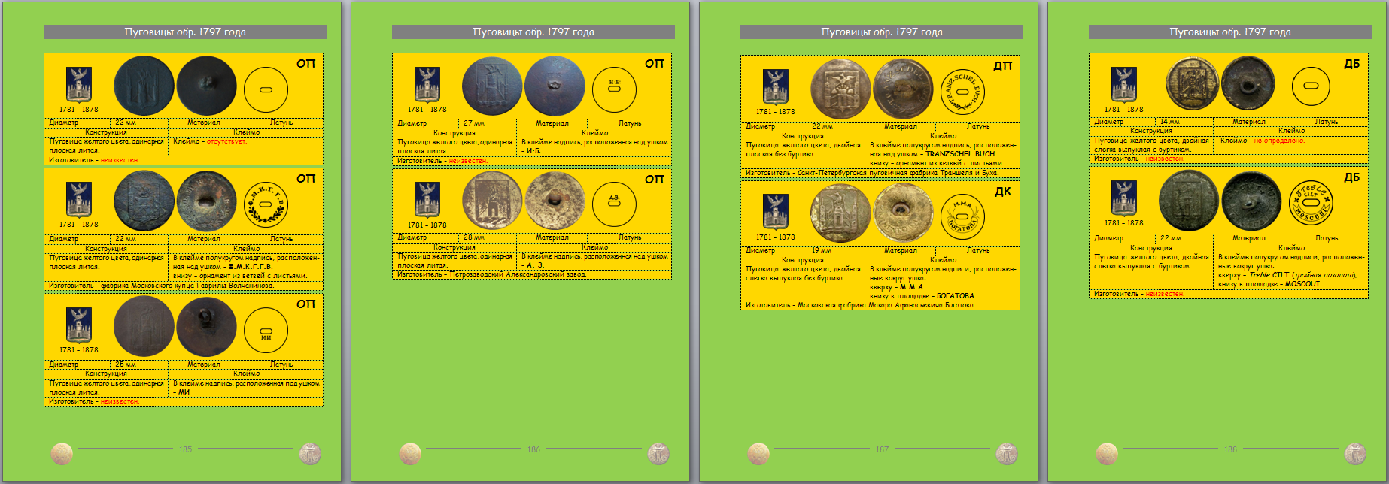
Task: Click the wreath stamp diagram on page 185
Action: (266, 204)
